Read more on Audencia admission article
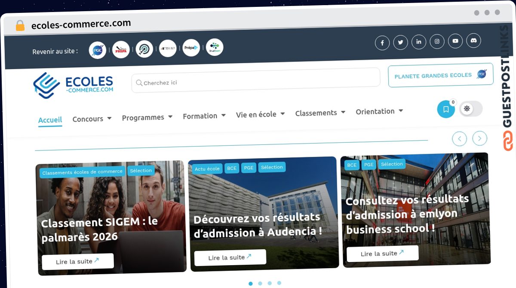Screen dimensions: 516x288 point(230,257)
